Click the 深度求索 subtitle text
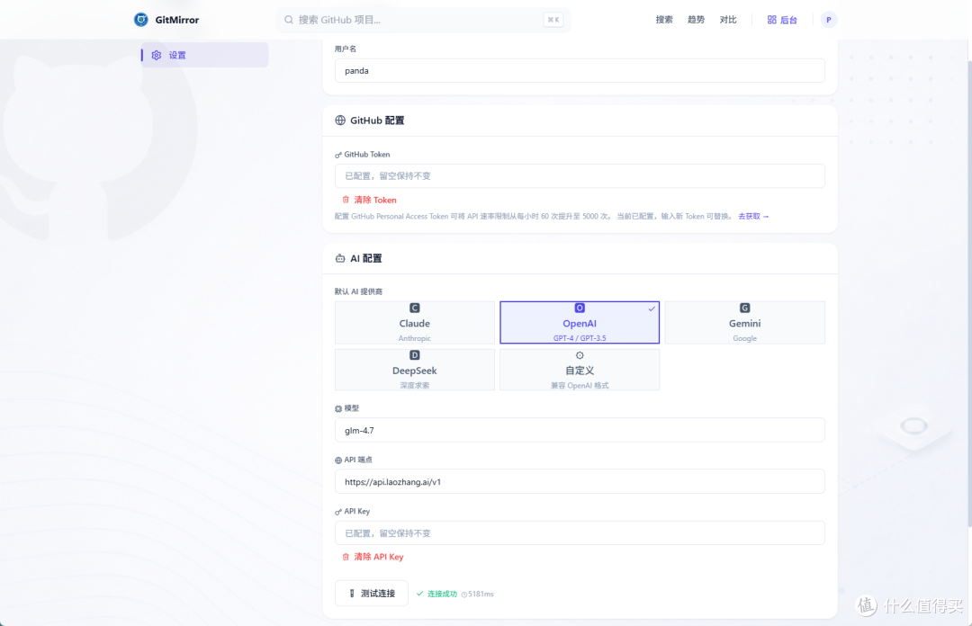This screenshot has height=626, width=972. (x=415, y=385)
